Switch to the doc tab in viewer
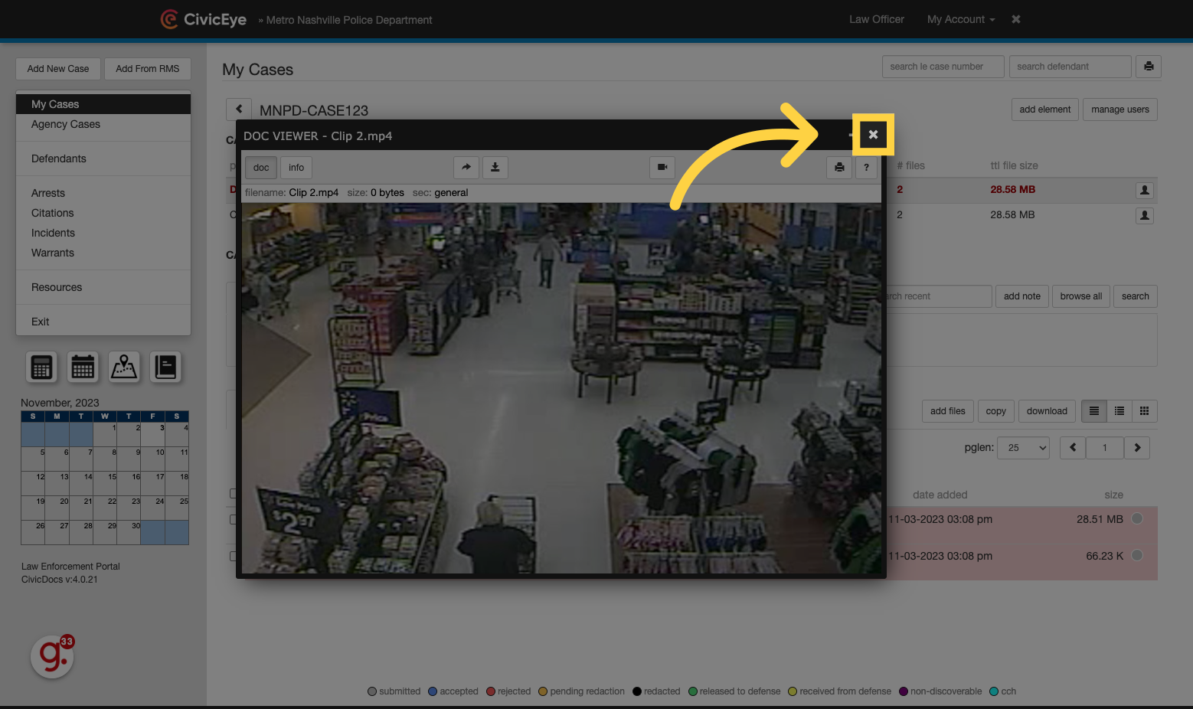This screenshot has width=1193, height=709. click(261, 167)
